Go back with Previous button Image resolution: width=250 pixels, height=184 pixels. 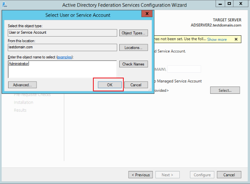tap(140, 175)
